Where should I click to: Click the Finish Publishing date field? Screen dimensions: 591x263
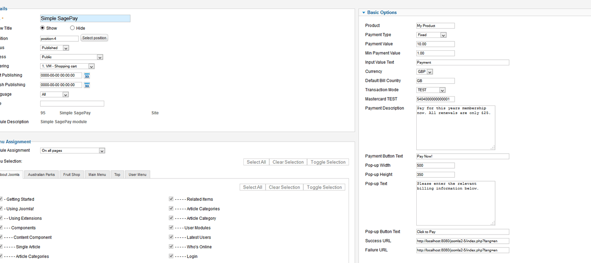61,85
